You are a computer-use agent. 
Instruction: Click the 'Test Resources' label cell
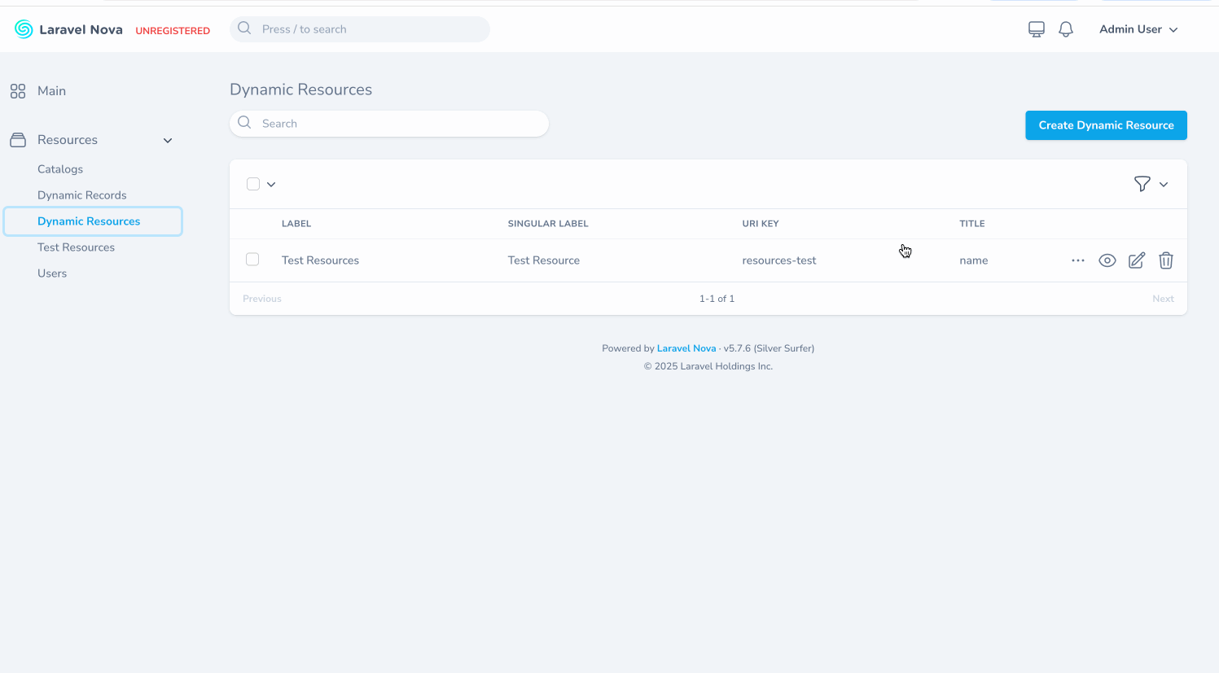coord(320,260)
